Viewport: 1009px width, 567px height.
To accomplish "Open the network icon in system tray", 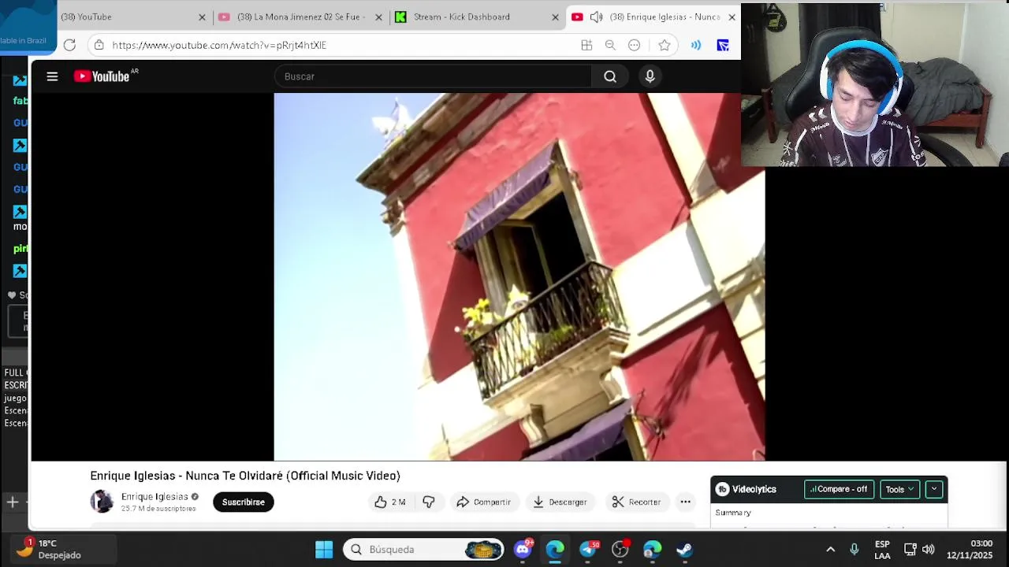I will pos(910,550).
